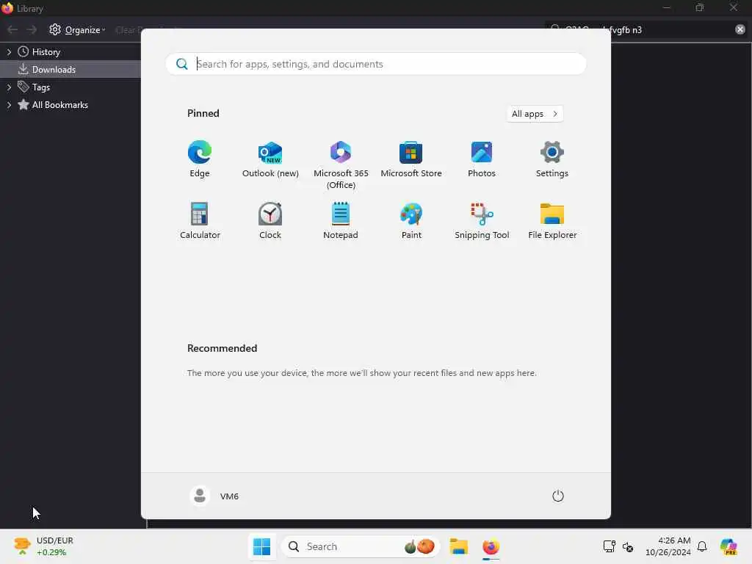The width and height of the screenshot is (752, 564).
Task: Launch the Snipping Tool
Action: (x=482, y=220)
